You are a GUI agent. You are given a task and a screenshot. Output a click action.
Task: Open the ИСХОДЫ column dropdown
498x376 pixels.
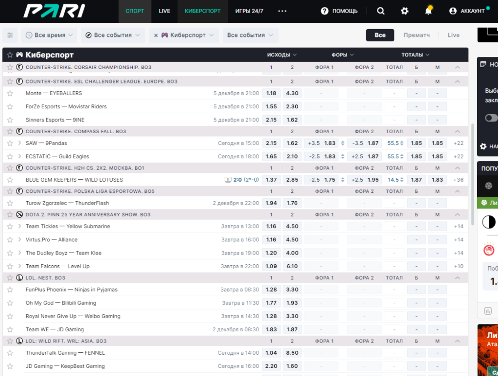tap(282, 55)
